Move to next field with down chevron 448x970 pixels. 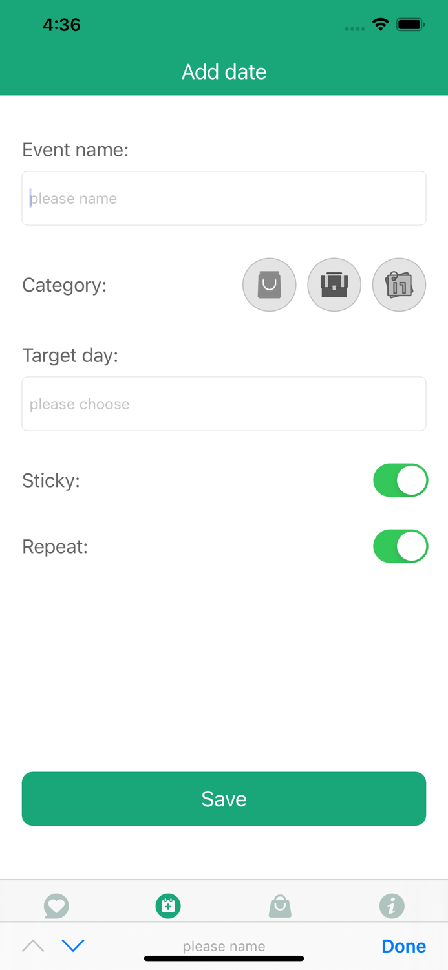coord(73,946)
